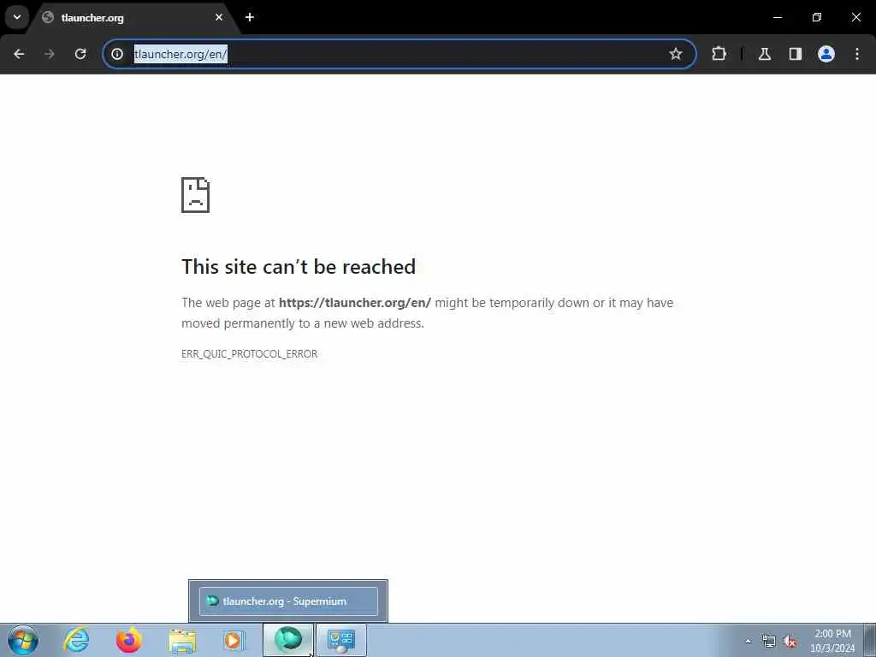The width and height of the screenshot is (876, 657).
Task: Open the Chrome Labs flask icon
Action: pyautogui.click(x=764, y=54)
